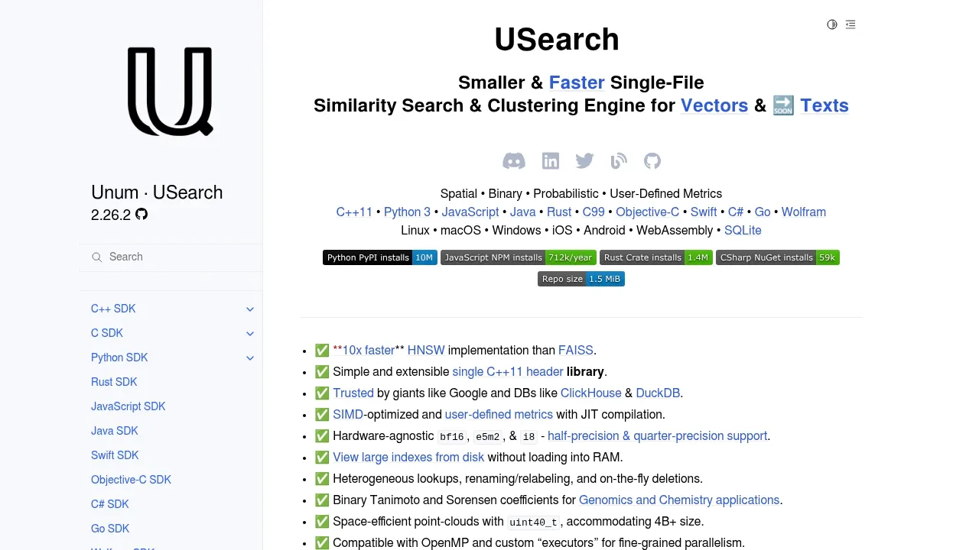Image resolution: width=979 pixels, height=550 pixels.
Task: Open single C++11 header link
Action: 508,372
